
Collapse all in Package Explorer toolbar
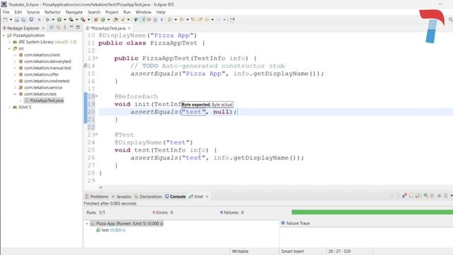[x=52, y=28]
